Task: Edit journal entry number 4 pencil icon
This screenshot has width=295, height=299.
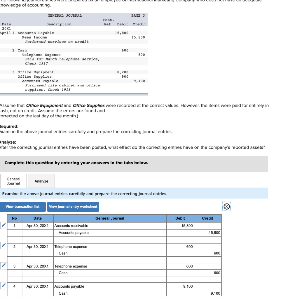Action: pyautogui.click(x=4, y=285)
